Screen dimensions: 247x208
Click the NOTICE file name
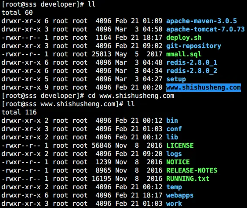[x=178, y=162]
